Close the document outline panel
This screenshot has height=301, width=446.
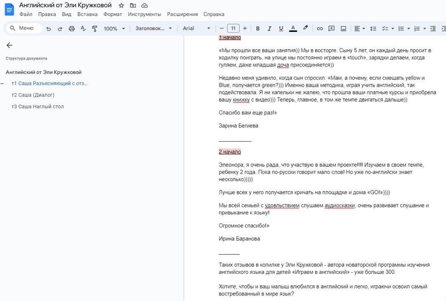[x=9, y=45]
